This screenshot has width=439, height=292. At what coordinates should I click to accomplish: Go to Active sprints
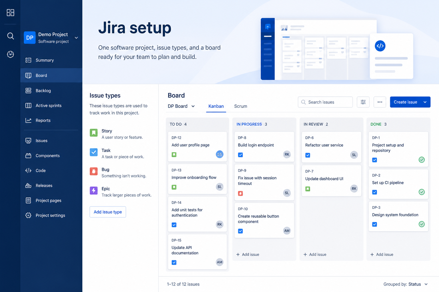pyautogui.click(x=51, y=106)
